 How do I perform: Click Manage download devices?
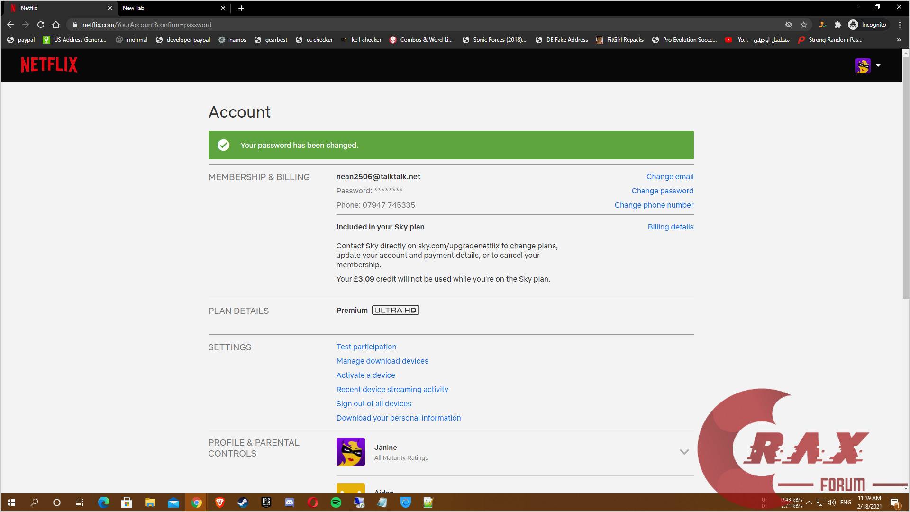click(x=382, y=361)
